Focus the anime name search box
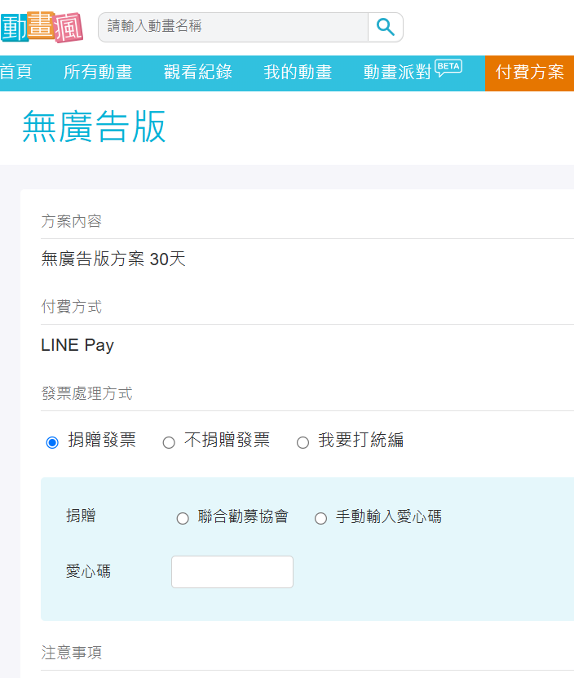The height and width of the screenshot is (678, 574). (x=233, y=27)
